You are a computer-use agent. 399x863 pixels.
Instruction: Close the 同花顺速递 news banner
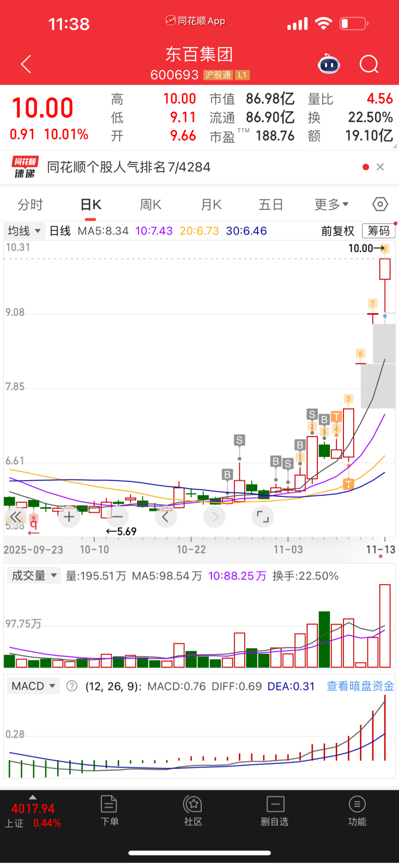pyautogui.click(x=380, y=167)
